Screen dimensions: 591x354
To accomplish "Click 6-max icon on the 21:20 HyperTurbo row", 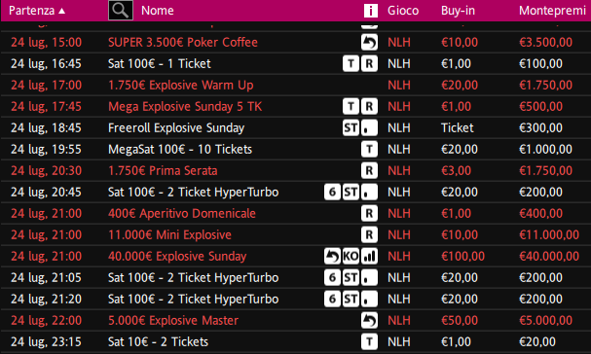I will [x=332, y=300].
